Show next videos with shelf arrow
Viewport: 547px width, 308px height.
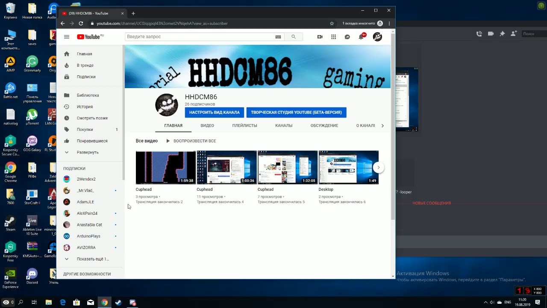click(x=378, y=168)
